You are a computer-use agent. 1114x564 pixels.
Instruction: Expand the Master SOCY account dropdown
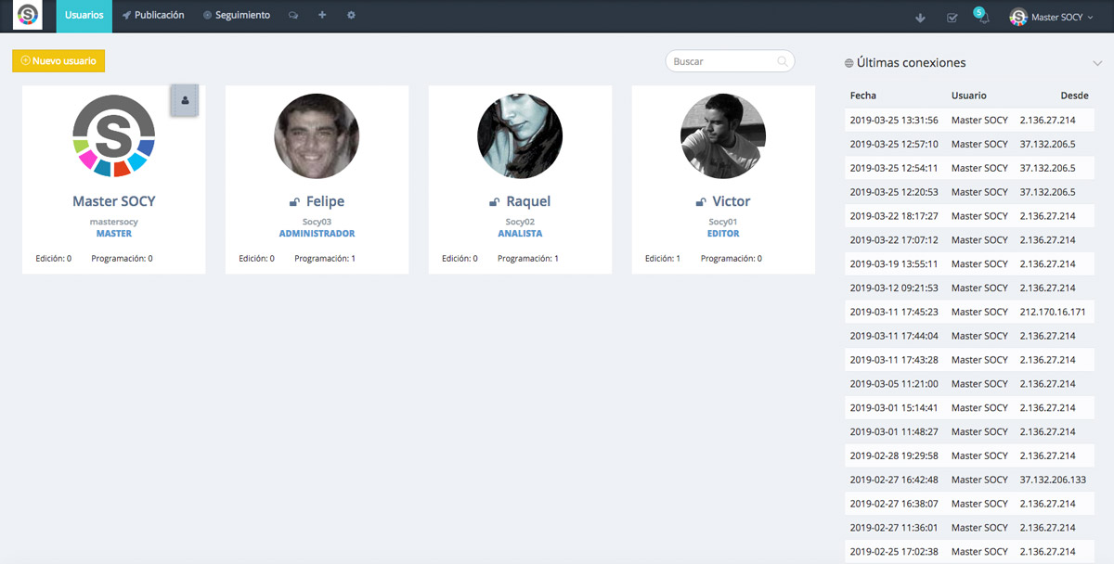coord(1053,17)
